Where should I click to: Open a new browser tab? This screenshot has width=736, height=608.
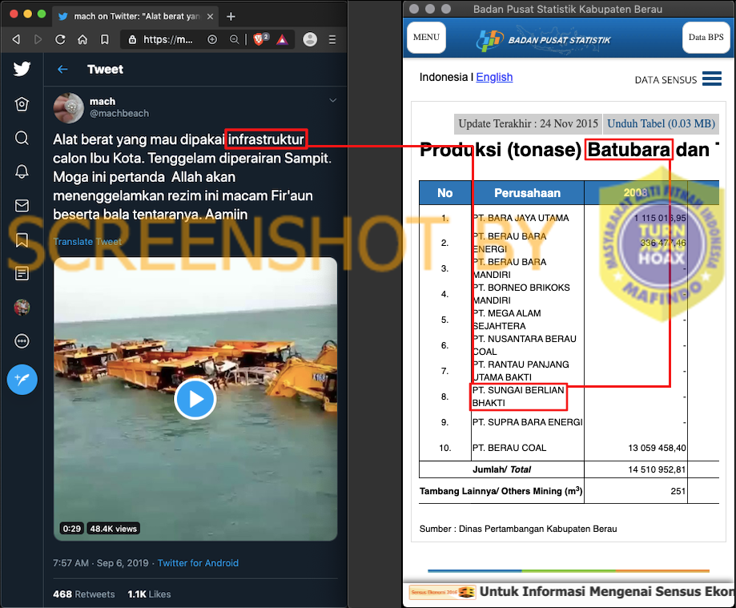click(231, 17)
